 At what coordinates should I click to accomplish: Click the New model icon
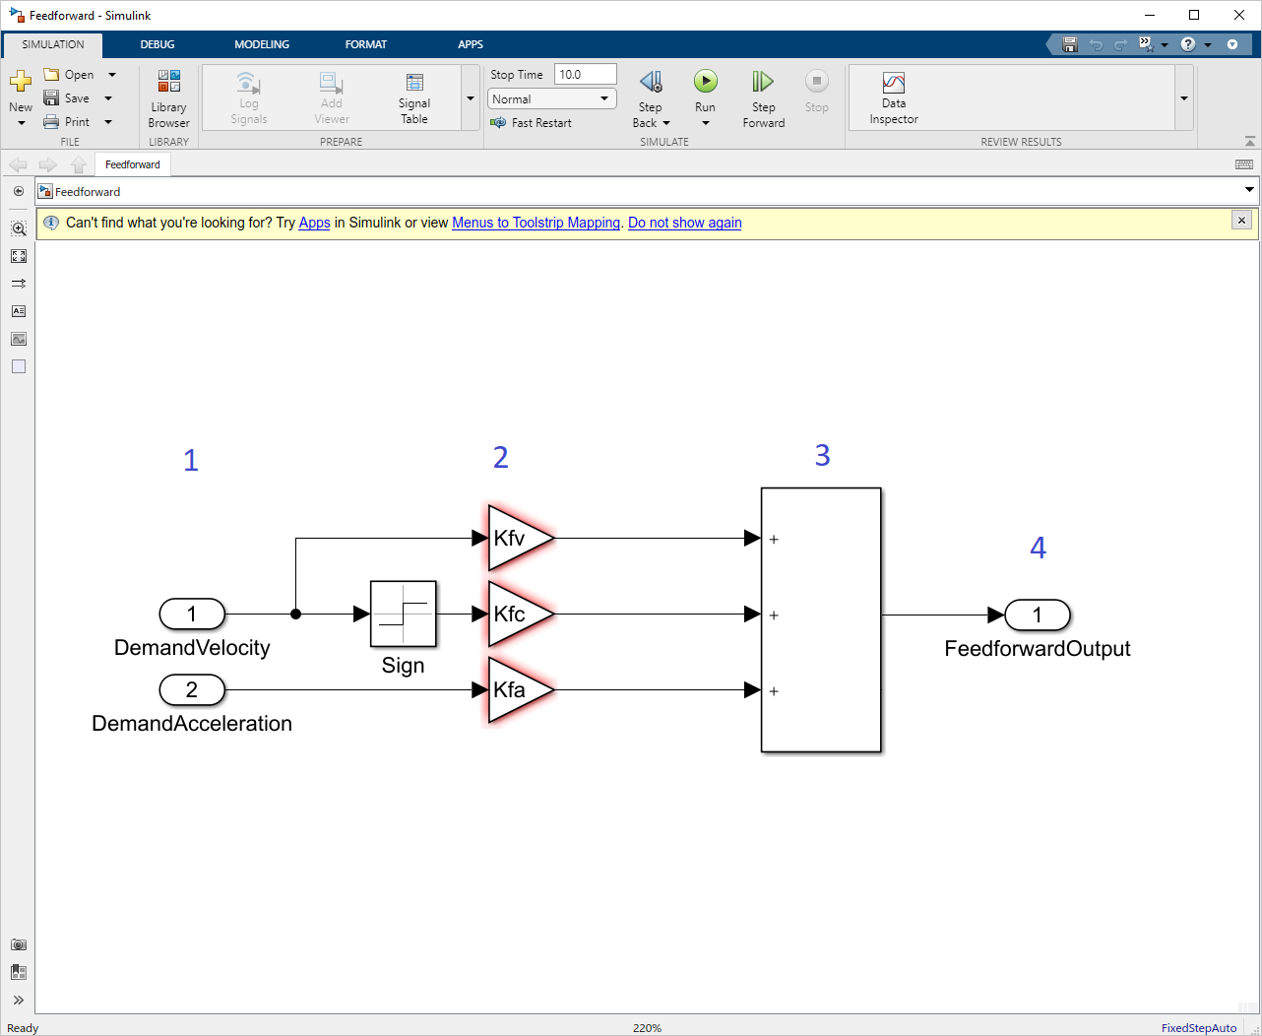(21, 82)
